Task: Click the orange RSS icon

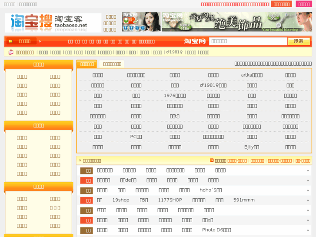Action: 212,160
